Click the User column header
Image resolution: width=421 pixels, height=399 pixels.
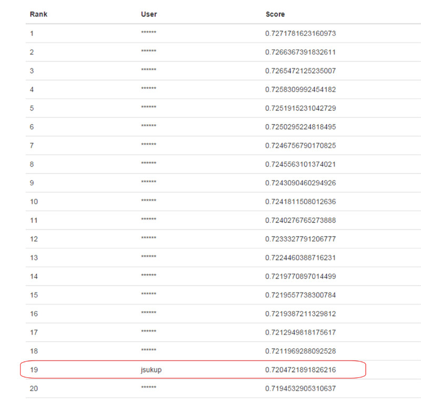[x=149, y=14]
